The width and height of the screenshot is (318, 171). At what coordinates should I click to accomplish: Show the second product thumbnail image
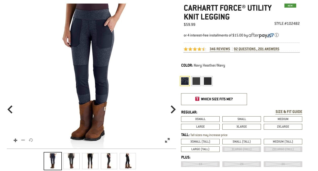pos(72,161)
